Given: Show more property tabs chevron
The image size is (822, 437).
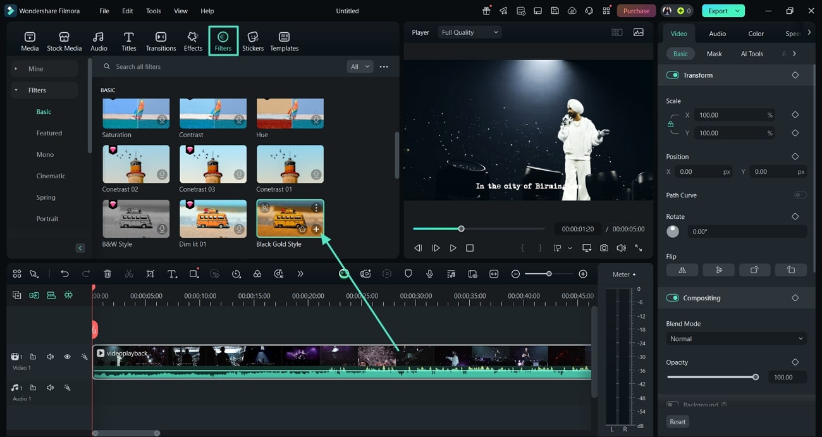Looking at the screenshot, I should 809,33.
